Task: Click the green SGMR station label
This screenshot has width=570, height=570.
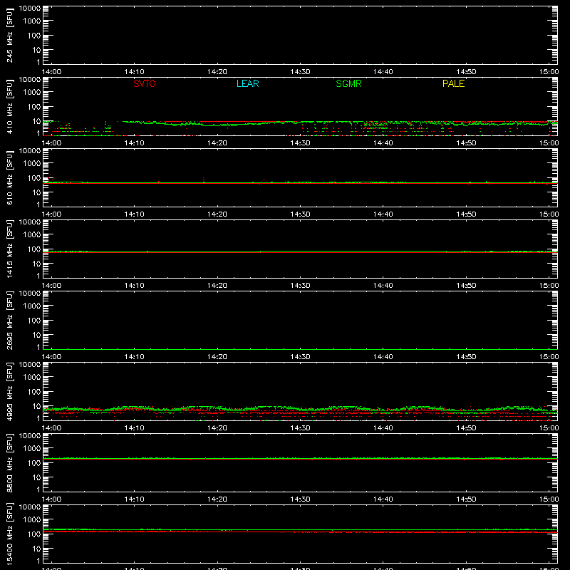Action: (348, 83)
